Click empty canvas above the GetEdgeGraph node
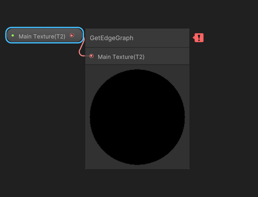258x197 pixels. tap(138, 14)
